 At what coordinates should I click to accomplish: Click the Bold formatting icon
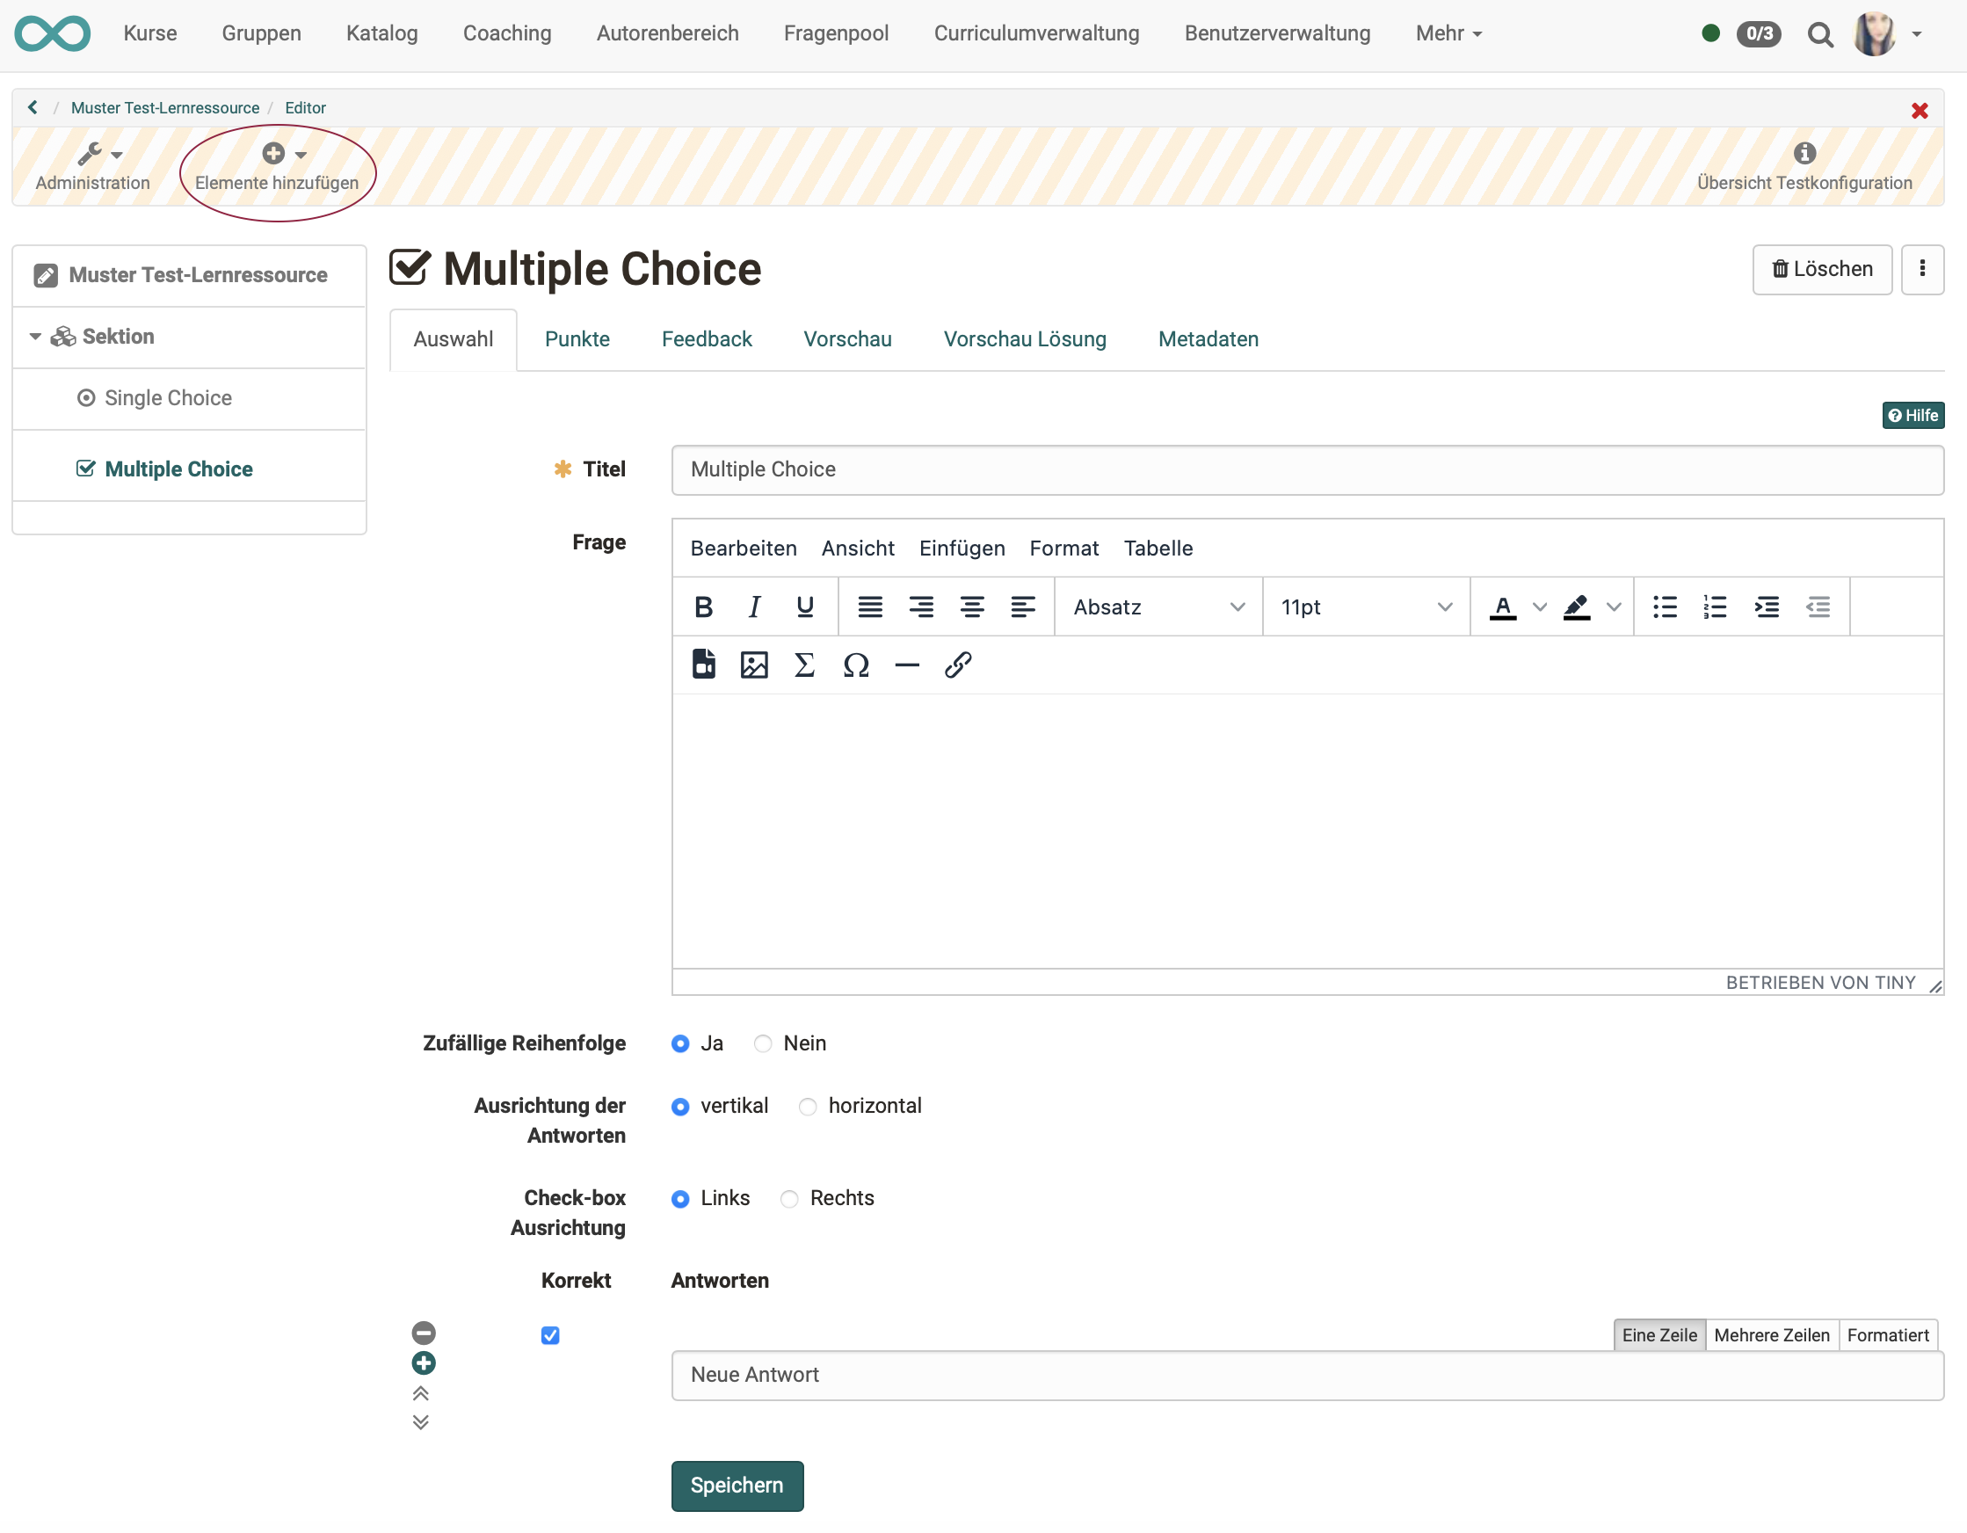703,607
